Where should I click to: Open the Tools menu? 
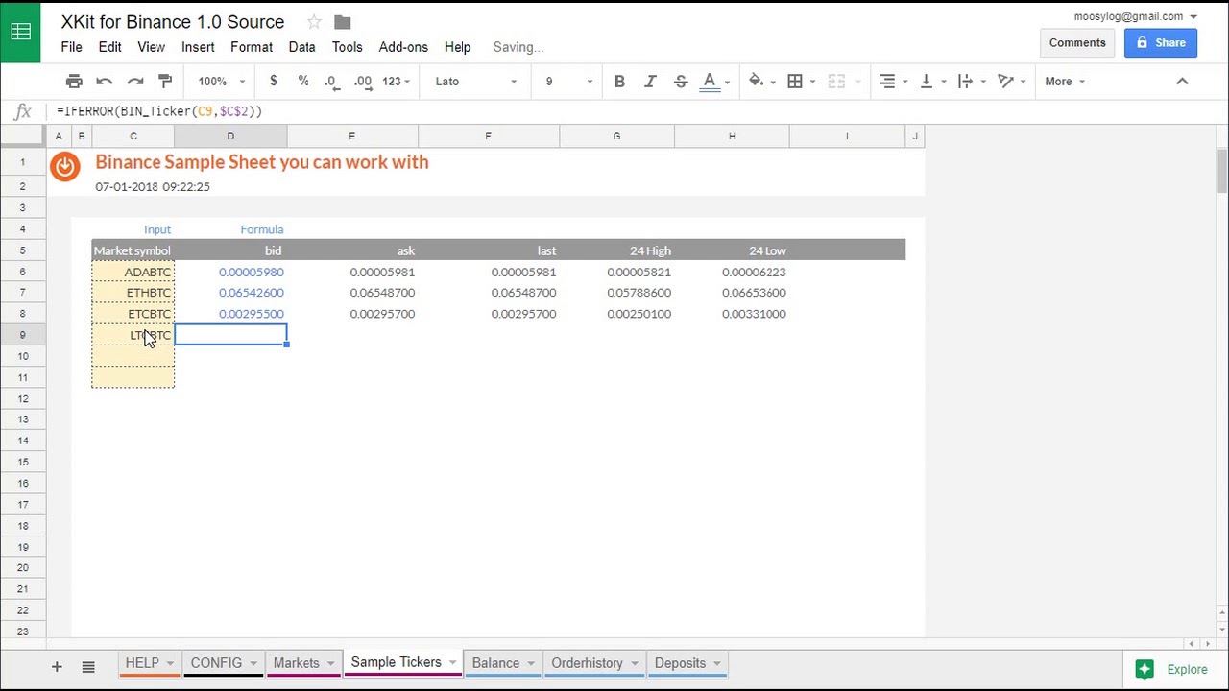tap(348, 47)
